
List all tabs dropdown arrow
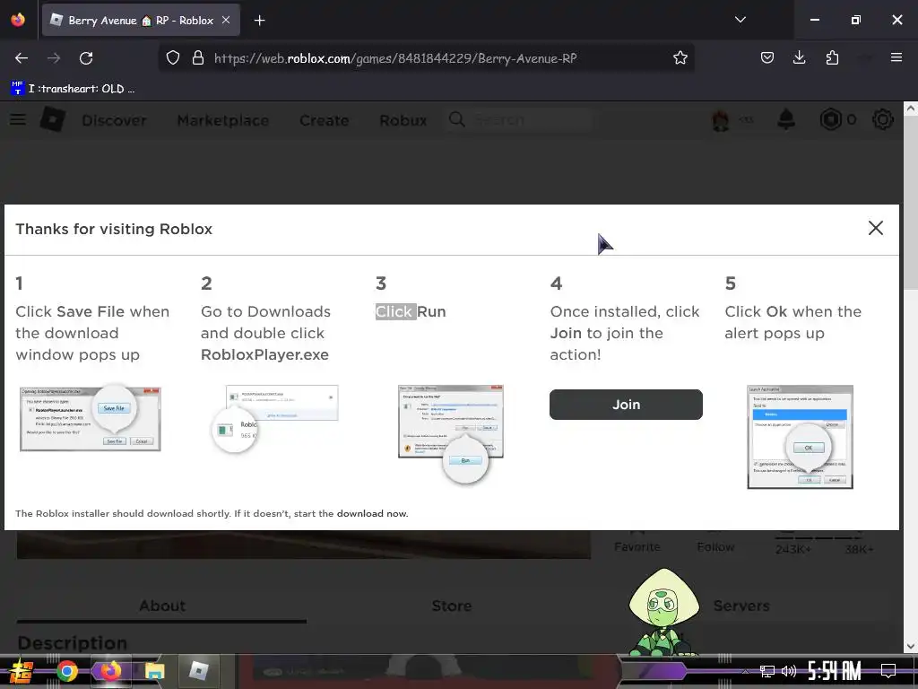(740, 20)
